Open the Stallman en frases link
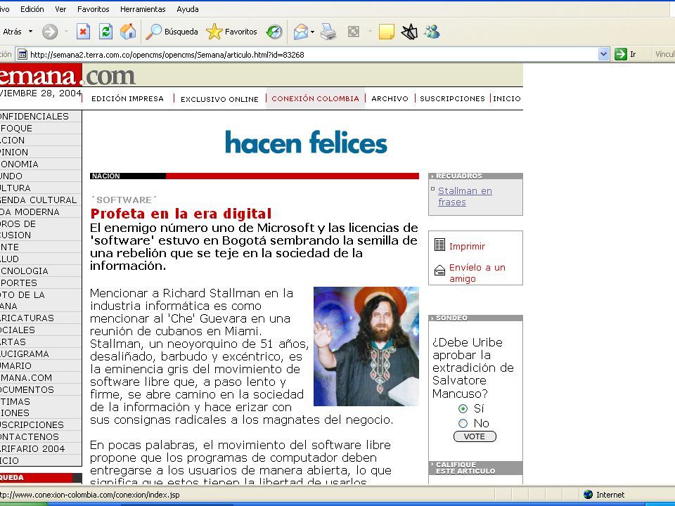The height and width of the screenshot is (506, 675). point(465,196)
